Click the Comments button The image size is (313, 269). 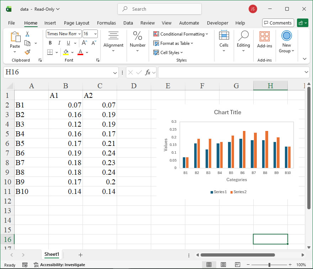[278, 23]
